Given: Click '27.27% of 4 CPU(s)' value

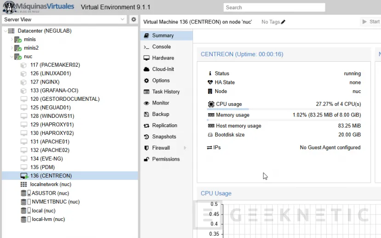Looking at the screenshot, I should pyautogui.click(x=338, y=104).
